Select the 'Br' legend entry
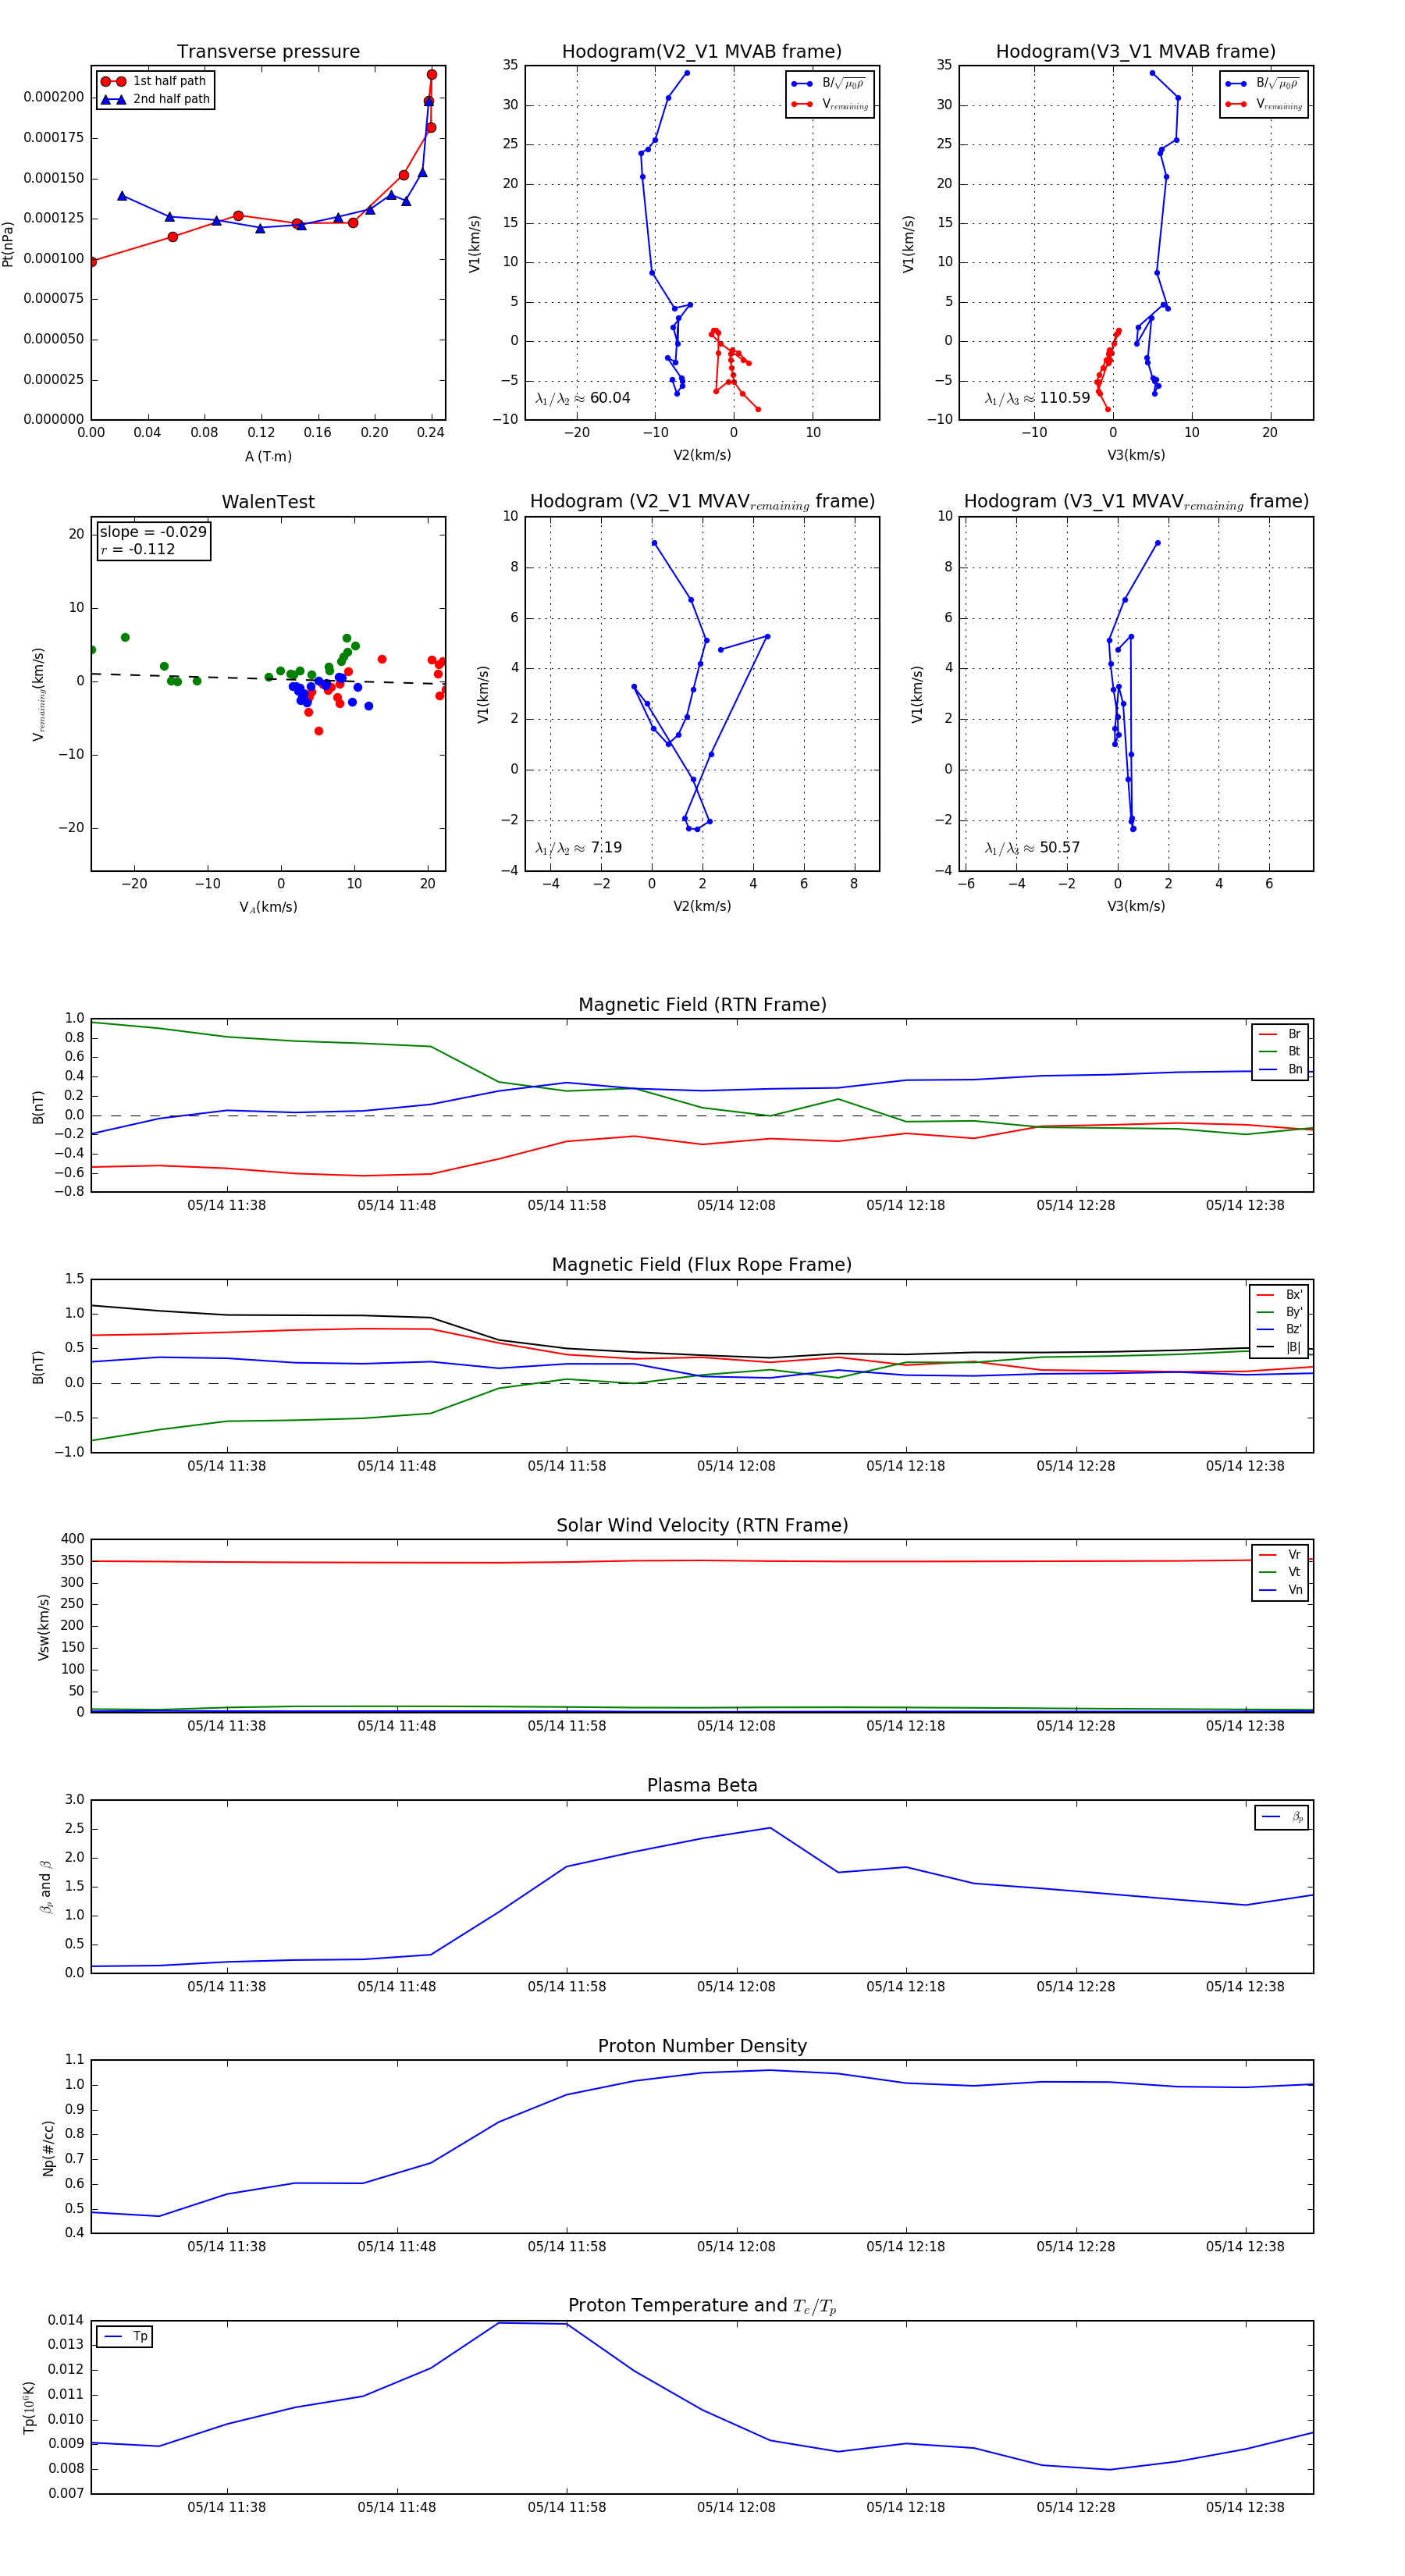1405x2576 pixels. 1280,1034
